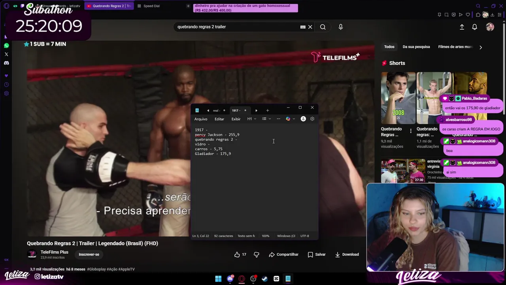Screen dimensions: 506x285
Task: Click 'percy Jackson - 255,9' line in Notepad
Action: click(217, 135)
